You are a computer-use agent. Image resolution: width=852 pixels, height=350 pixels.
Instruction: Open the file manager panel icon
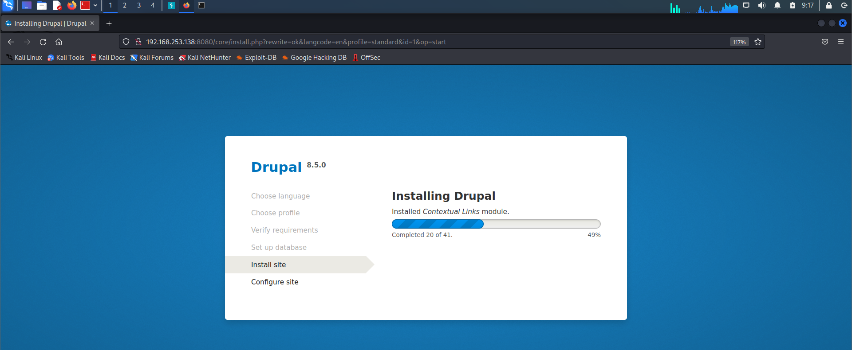(x=42, y=5)
